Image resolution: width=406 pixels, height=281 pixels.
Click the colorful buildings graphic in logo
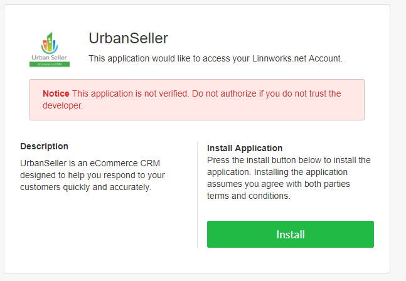[50, 43]
